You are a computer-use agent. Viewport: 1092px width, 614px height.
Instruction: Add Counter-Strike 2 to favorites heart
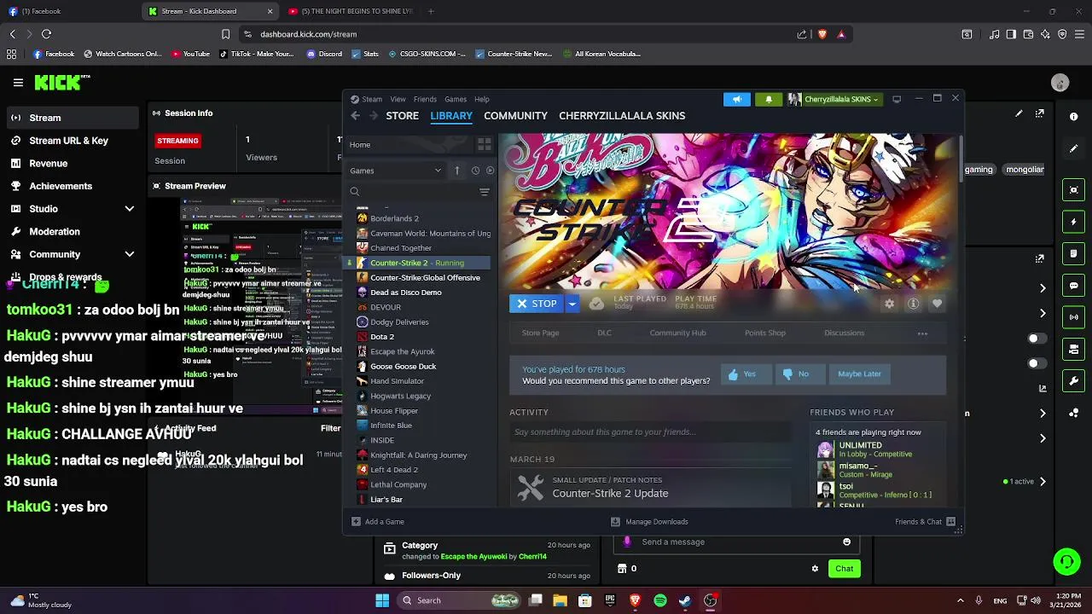937,304
